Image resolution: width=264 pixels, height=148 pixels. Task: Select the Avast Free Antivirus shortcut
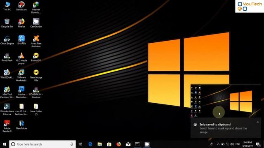coord(36,42)
